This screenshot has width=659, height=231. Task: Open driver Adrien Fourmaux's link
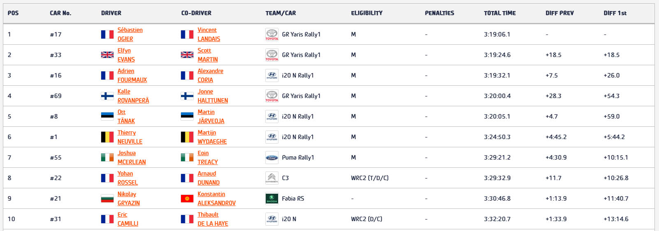point(132,75)
